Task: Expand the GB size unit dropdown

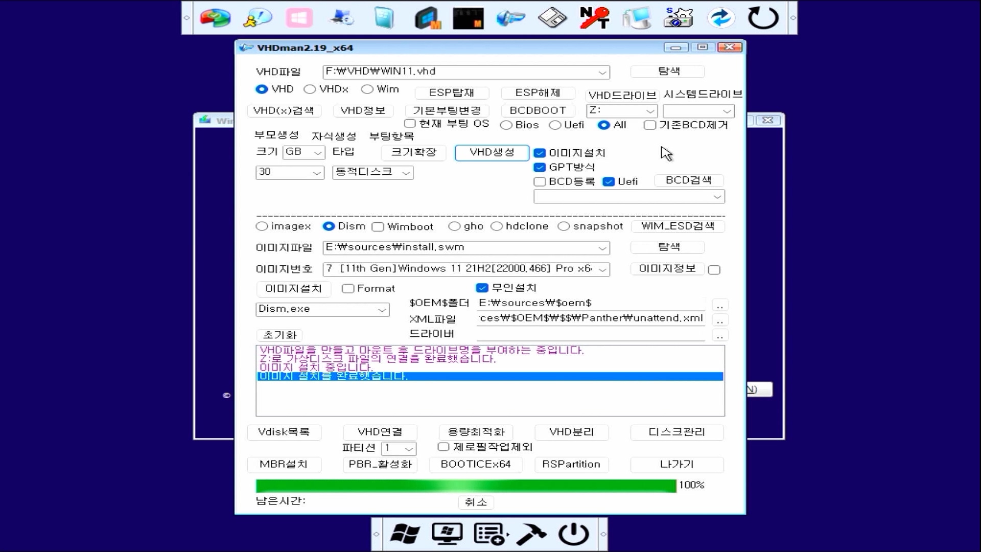Action: [318, 153]
